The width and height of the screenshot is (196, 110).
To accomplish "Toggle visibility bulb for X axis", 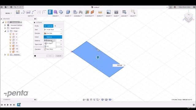I will 10,37.
